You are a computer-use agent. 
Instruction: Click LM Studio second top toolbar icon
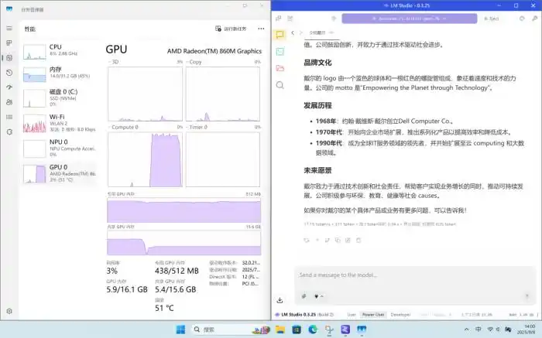click(290, 19)
